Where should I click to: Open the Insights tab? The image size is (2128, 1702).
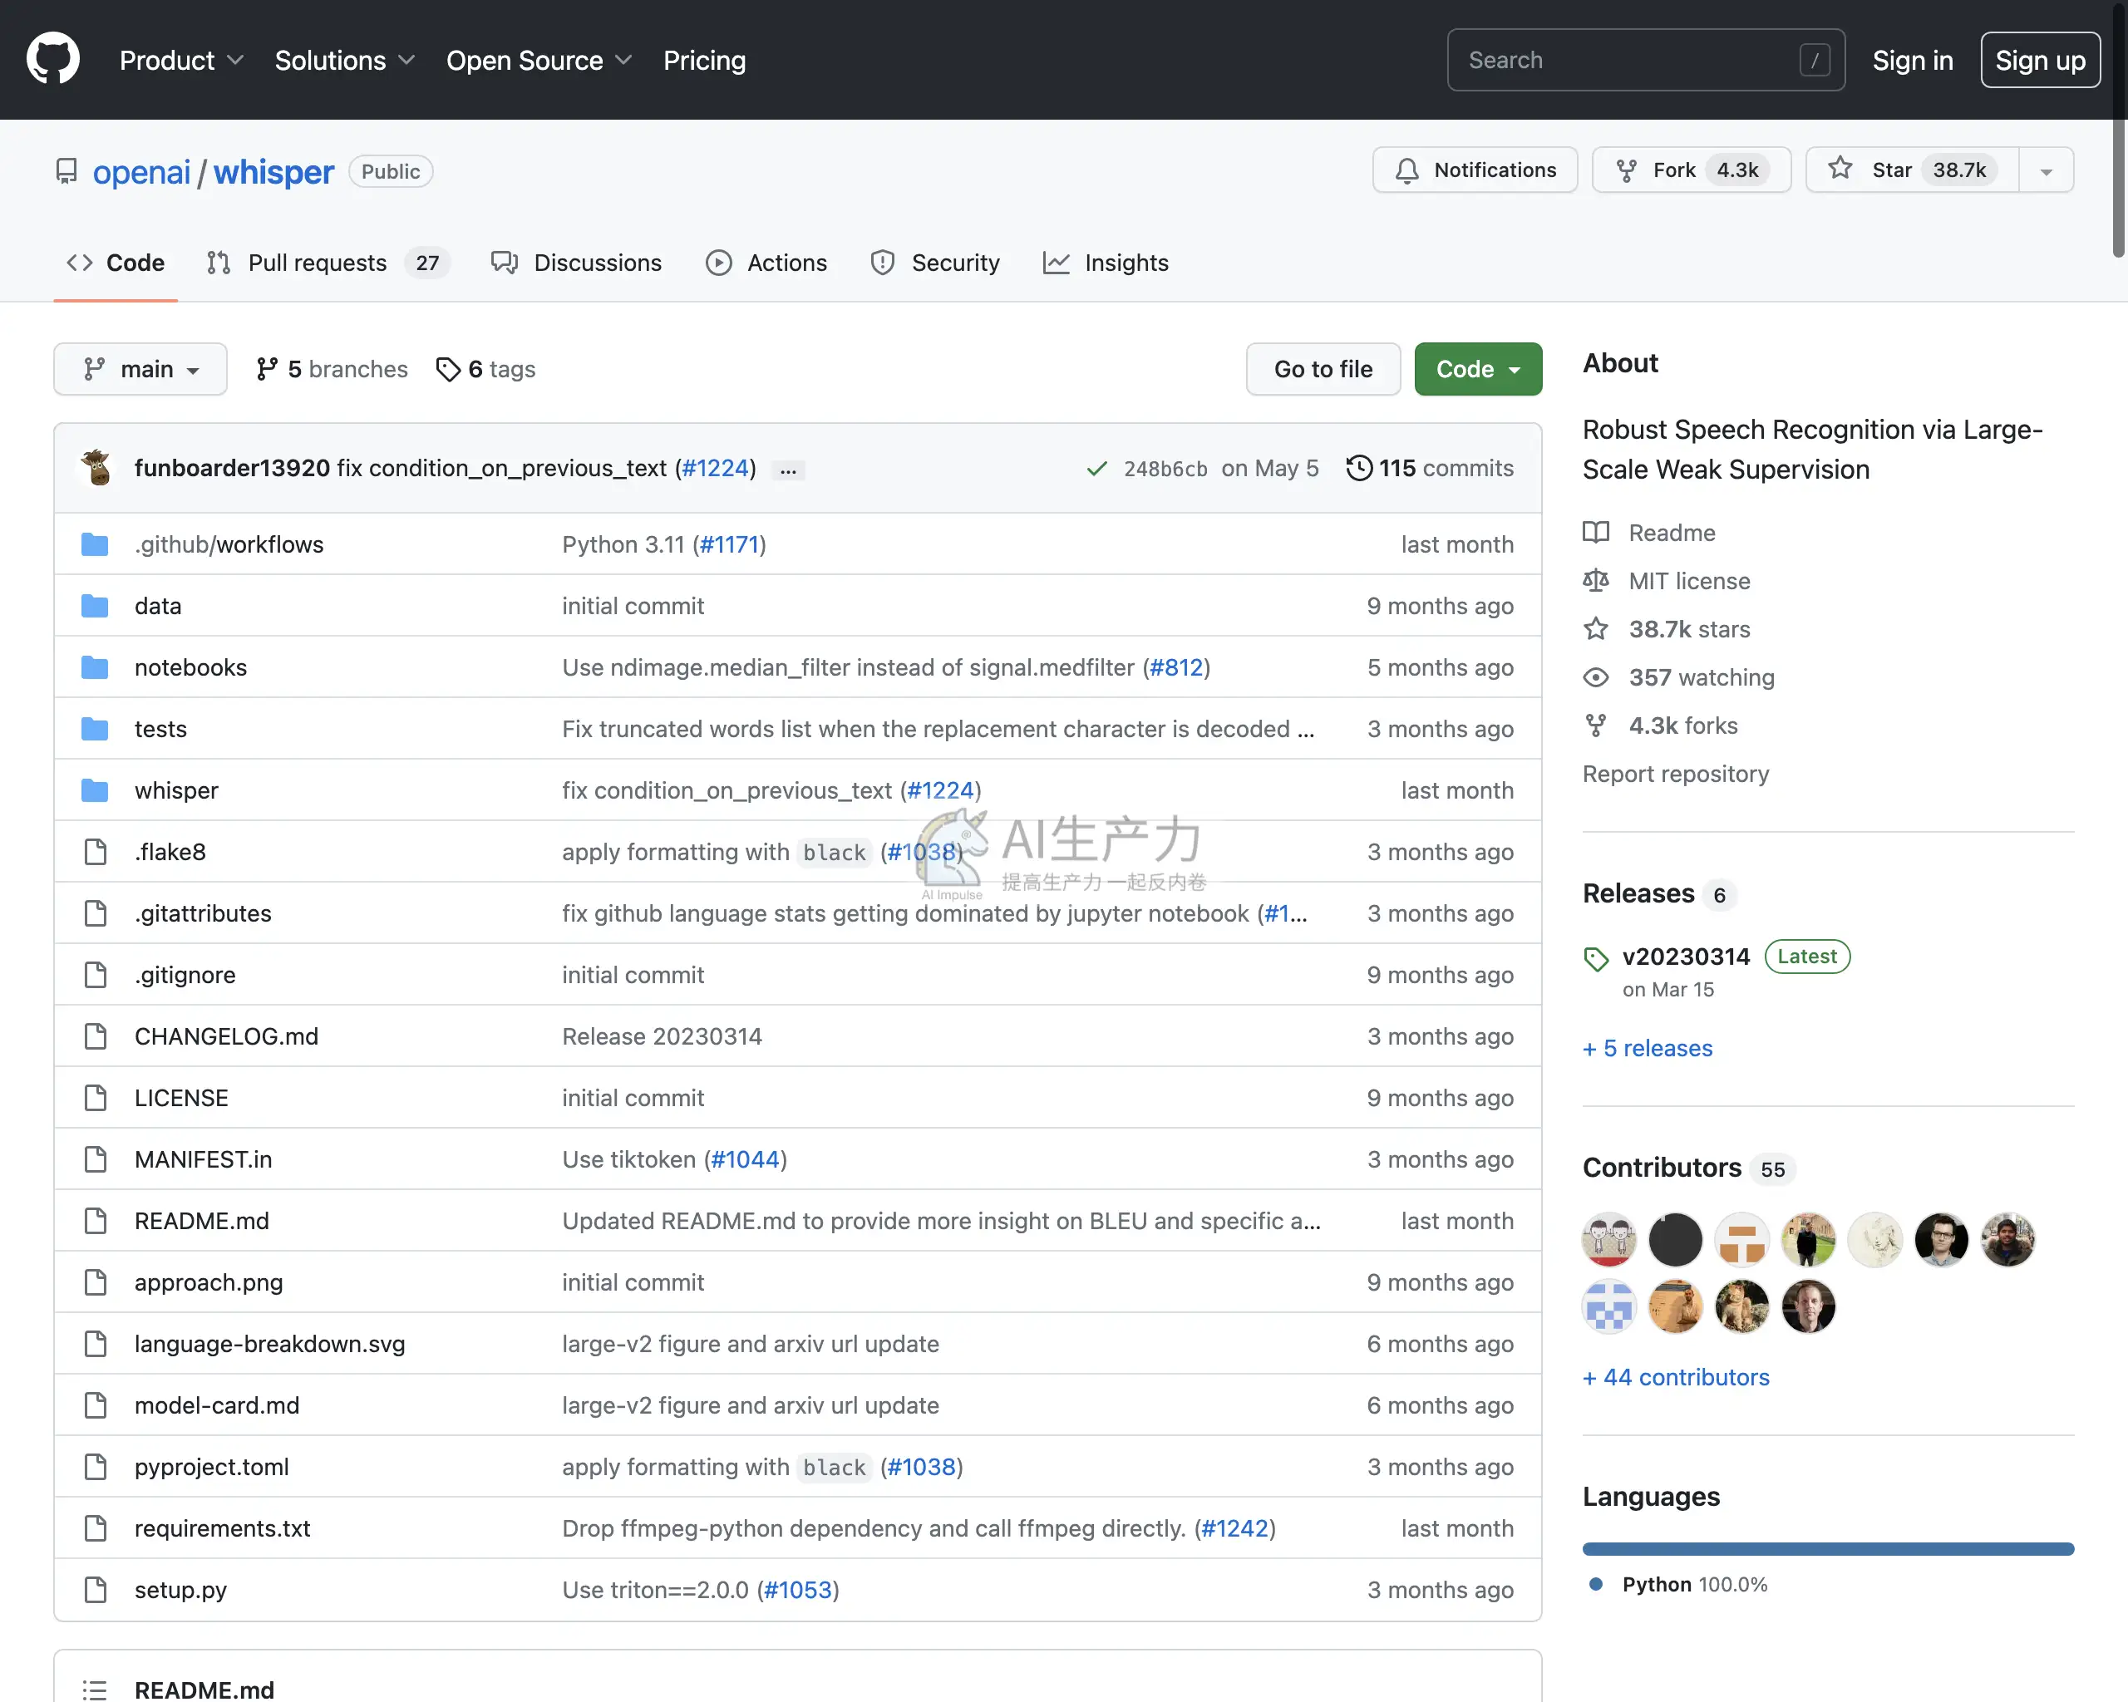[x=1106, y=263]
